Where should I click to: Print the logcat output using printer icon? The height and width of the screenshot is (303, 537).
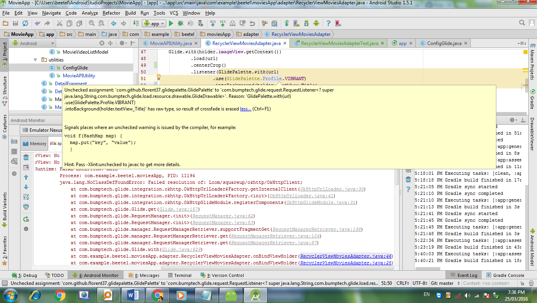(26, 207)
